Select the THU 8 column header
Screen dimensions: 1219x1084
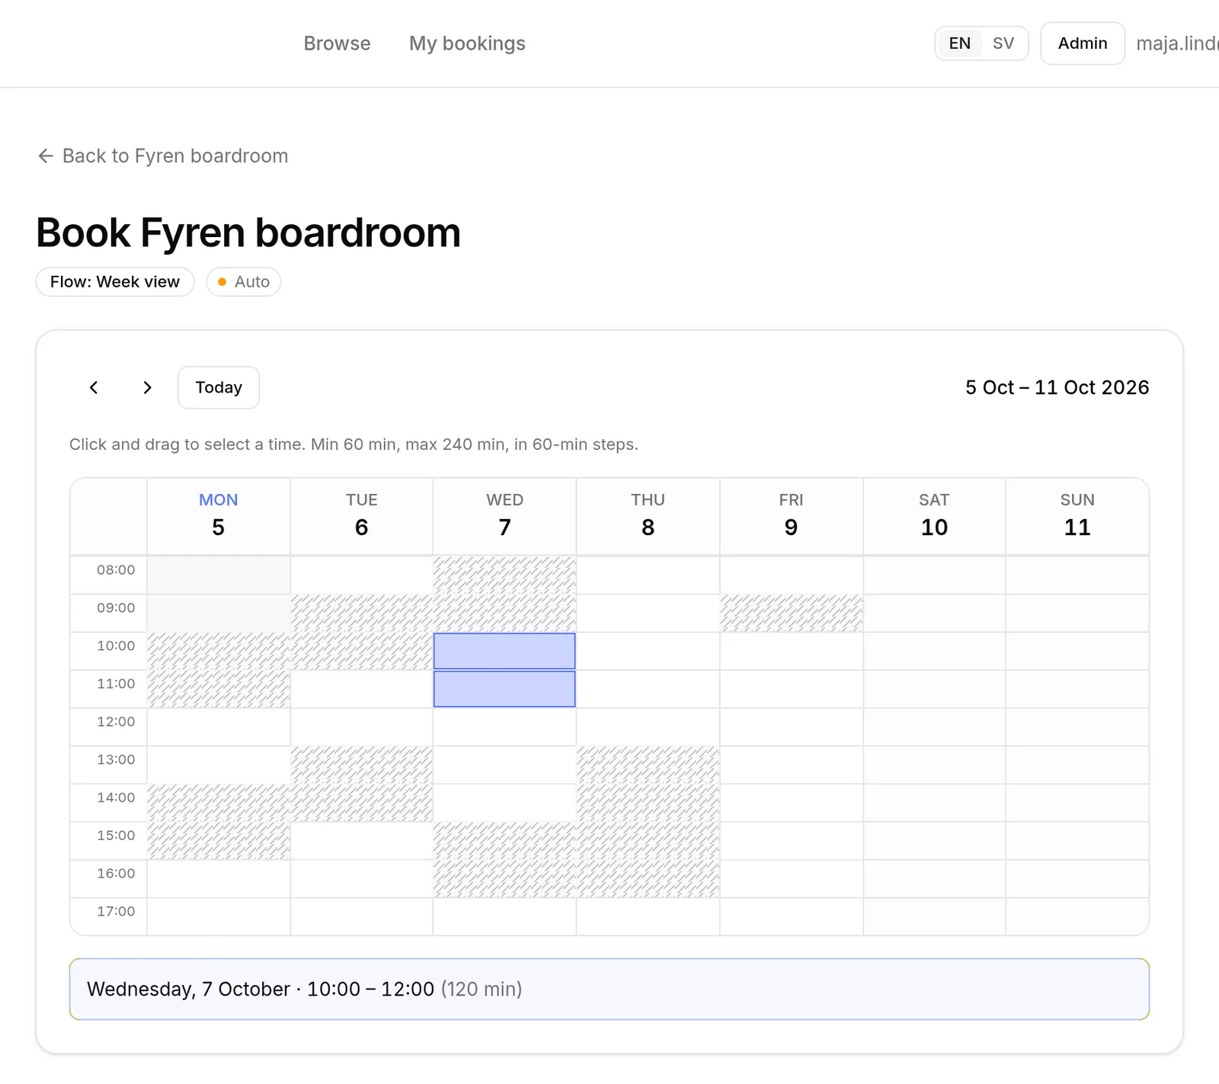pos(648,516)
